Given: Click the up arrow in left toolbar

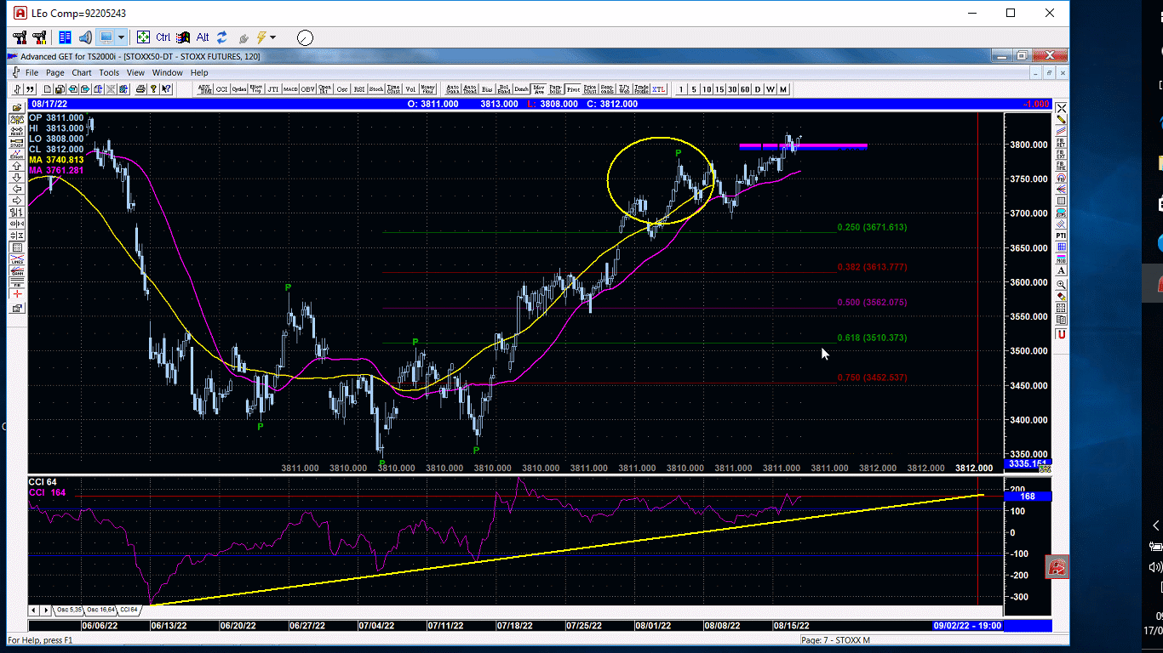Looking at the screenshot, I should 17,166.
